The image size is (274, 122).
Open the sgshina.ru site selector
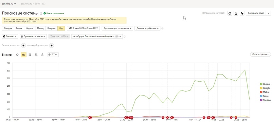click(x=9, y=3)
